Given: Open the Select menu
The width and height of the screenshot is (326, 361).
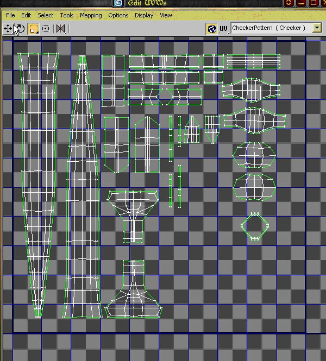Looking at the screenshot, I should [x=46, y=15].
